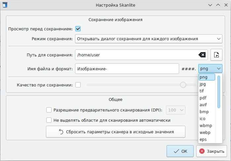The height and width of the screenshot is (161, 231).
Task: Select tif in format list
Action: (207, 91)
